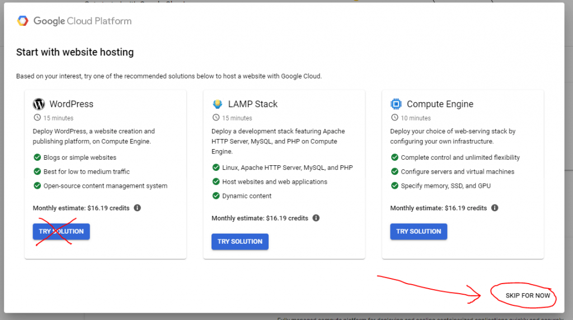Click 'Specify memory, SSD, and GPU' text

(x=445, y=185)
